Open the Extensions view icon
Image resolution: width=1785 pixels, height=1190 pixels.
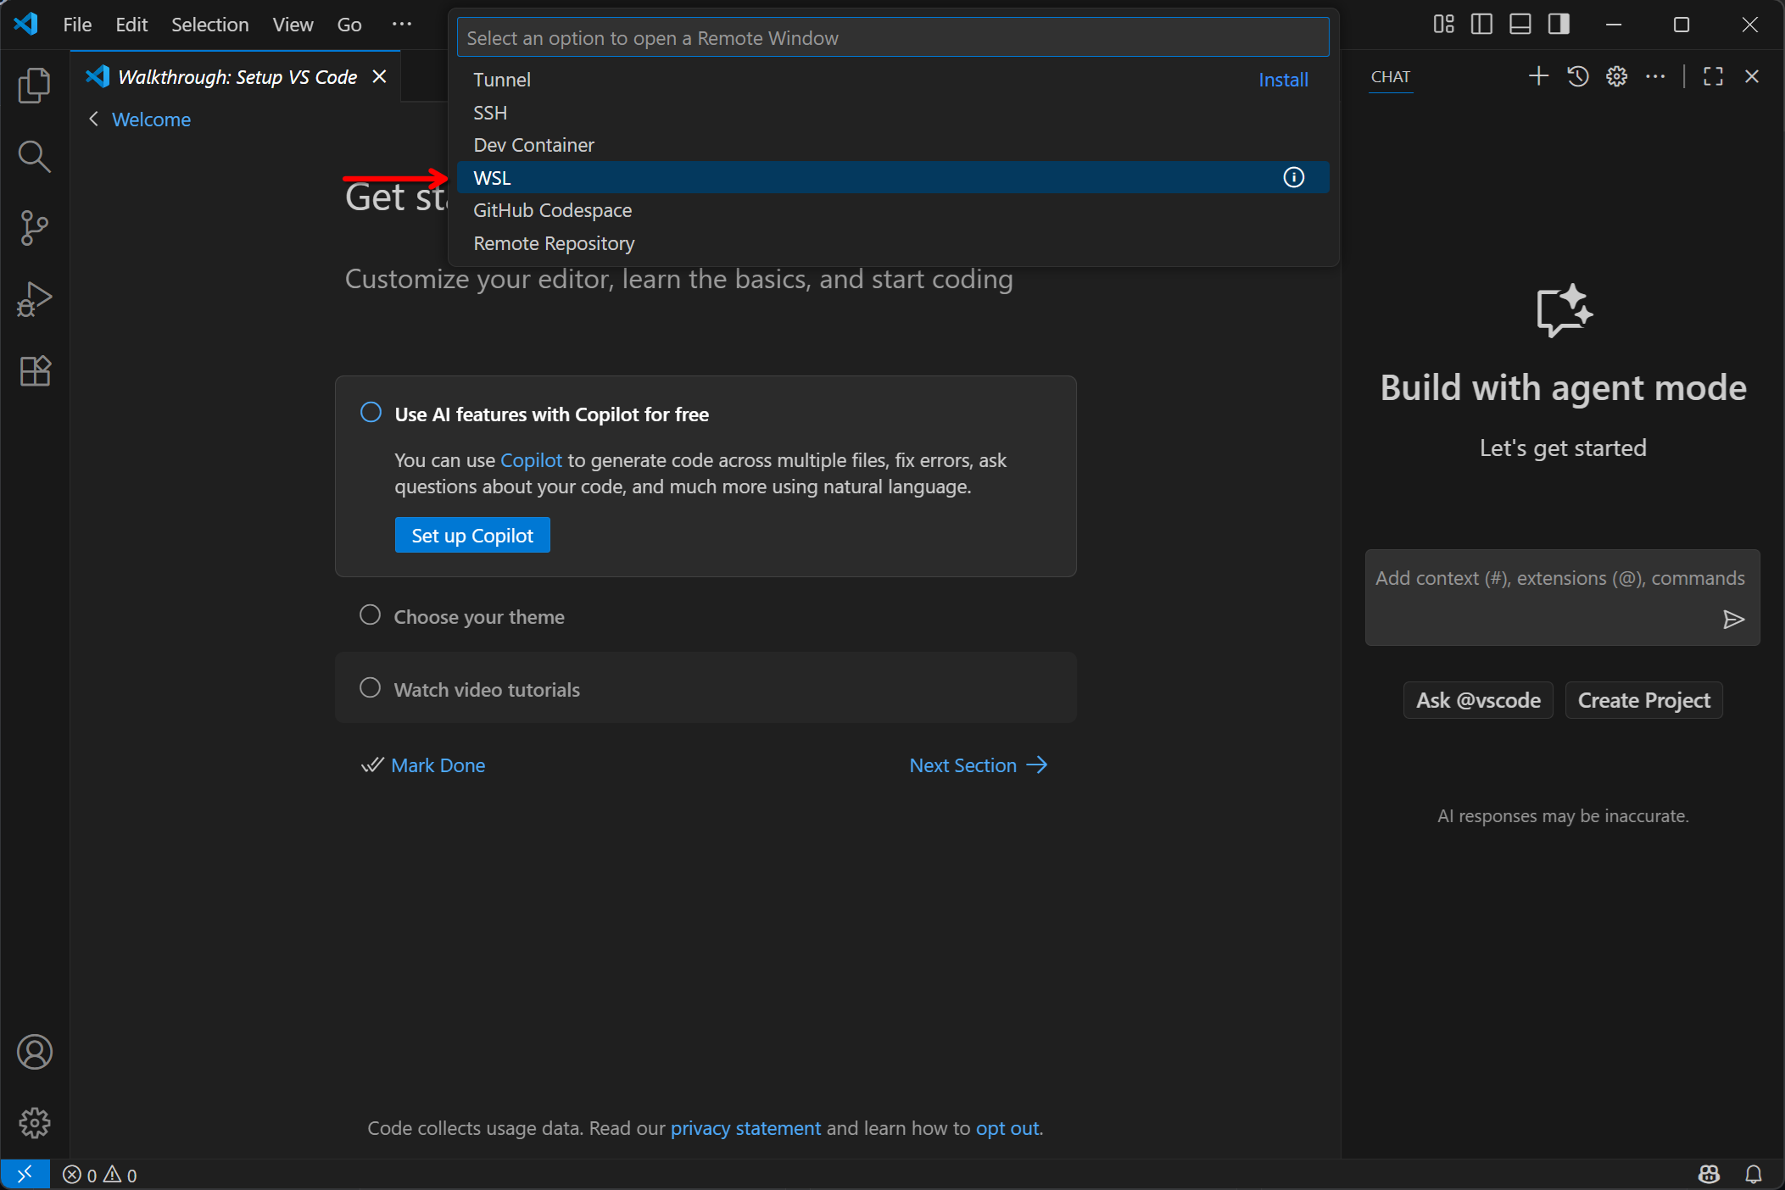pyautogui.click(x=34, y=370)
